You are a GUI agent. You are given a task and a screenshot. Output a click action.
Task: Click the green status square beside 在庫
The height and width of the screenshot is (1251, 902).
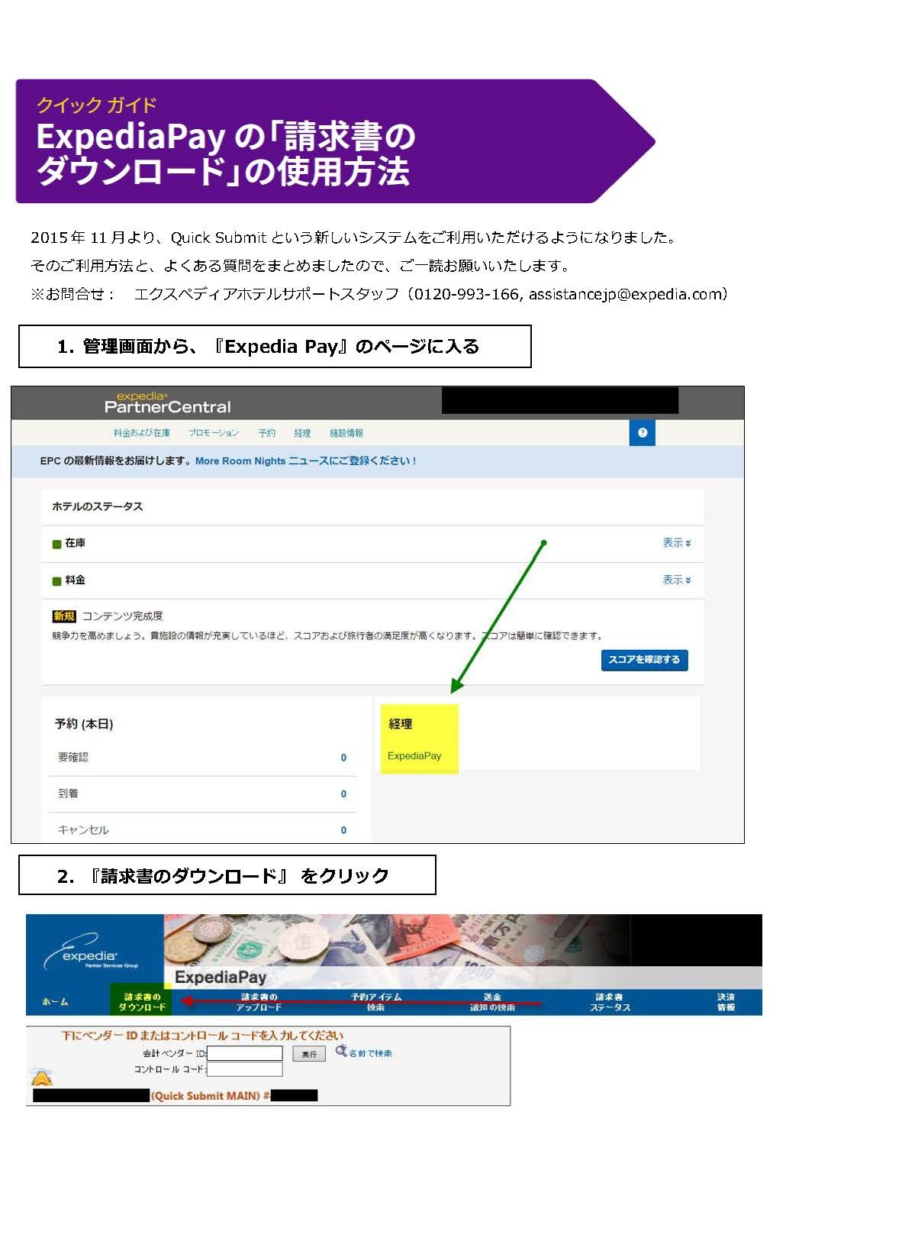(x=56, y=544)
